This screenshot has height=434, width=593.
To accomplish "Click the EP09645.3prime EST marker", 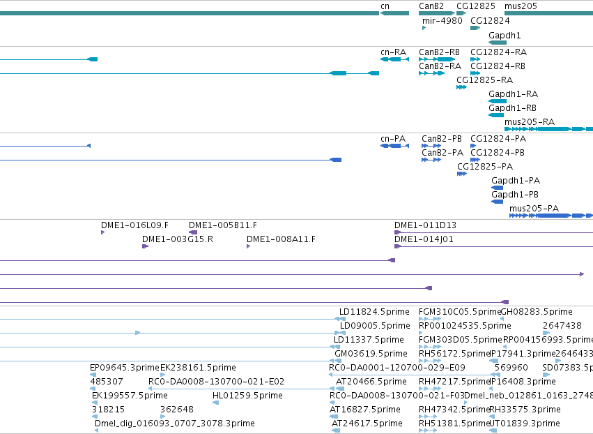I will click(x=93, y=375).
